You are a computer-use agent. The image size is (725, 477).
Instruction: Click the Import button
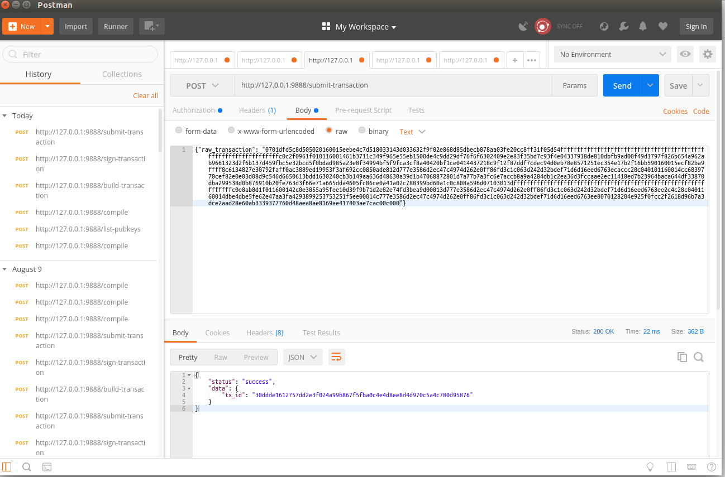tap(76, 26)
